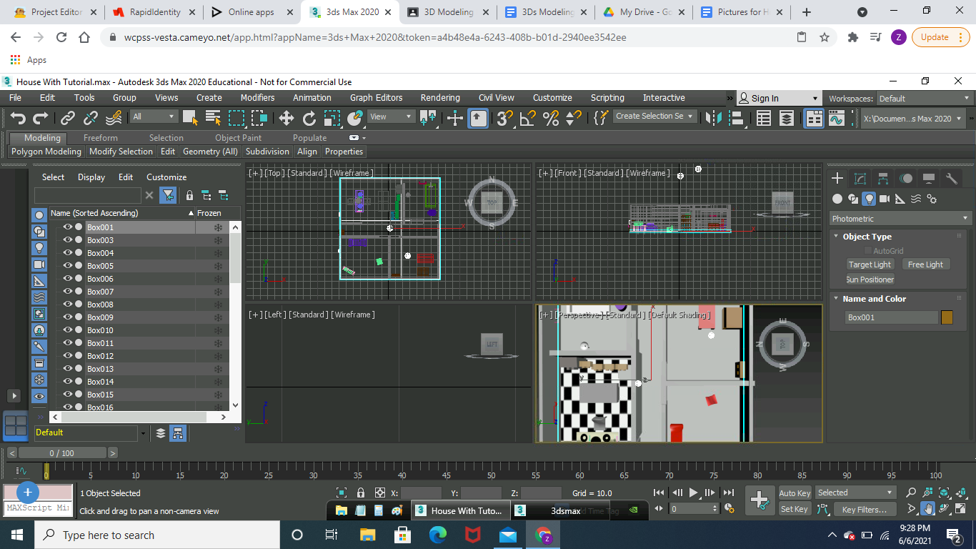Hide Box006 using its eye icon
Image resolution: width=976 pixels, height=549 pixels.
coord(68,279)
